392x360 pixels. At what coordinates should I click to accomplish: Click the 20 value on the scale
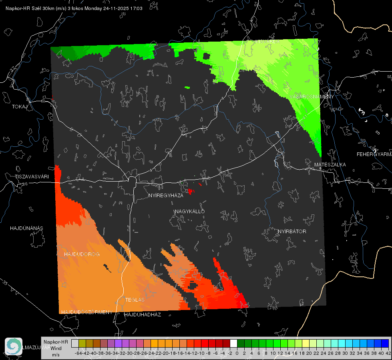click(x=309, y=353)
